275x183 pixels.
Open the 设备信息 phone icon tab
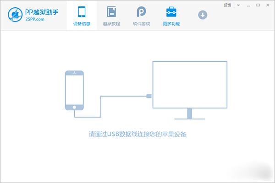pos(82,11)
